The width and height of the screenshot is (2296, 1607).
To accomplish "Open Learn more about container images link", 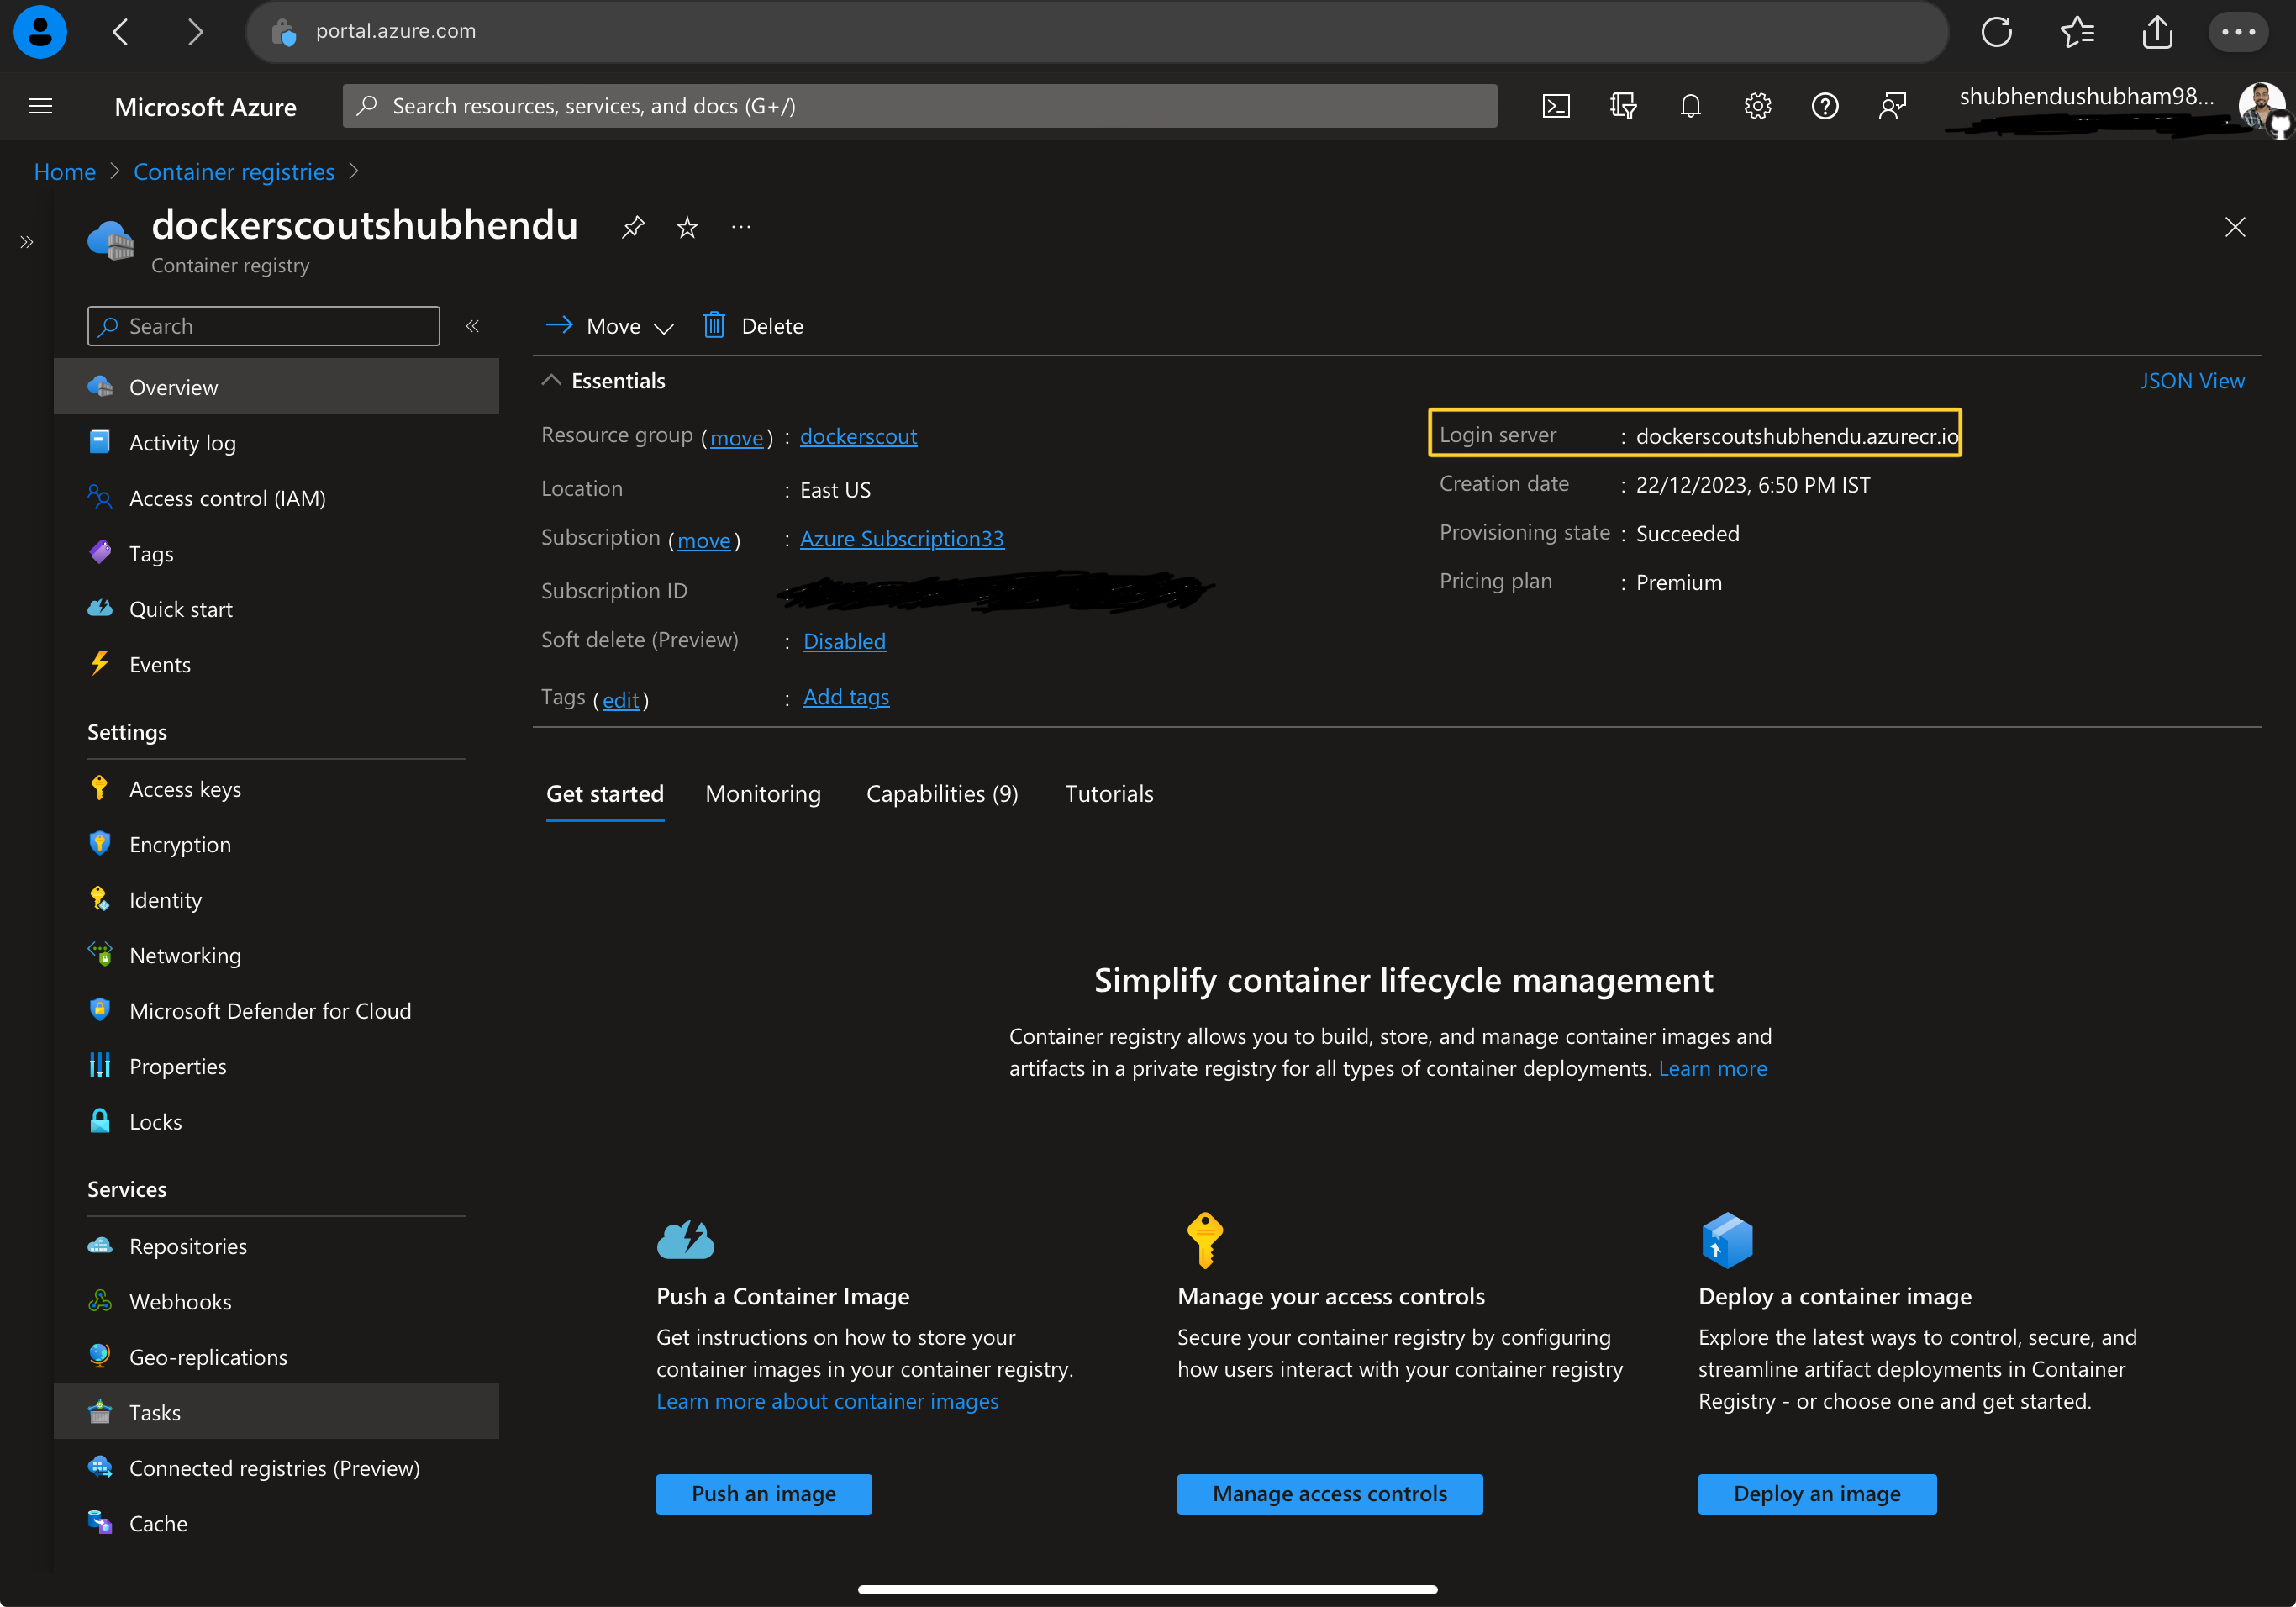I will [x=827, y=1401].
